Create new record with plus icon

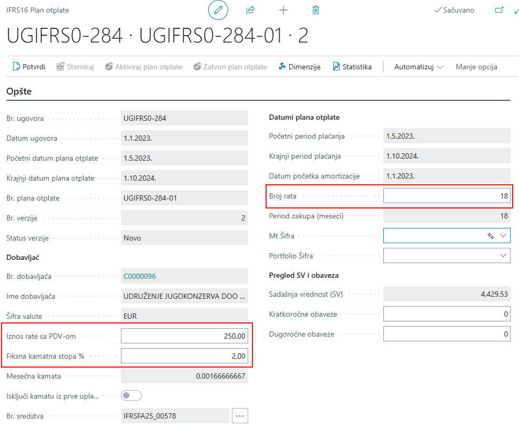click(x=283, y=11)
